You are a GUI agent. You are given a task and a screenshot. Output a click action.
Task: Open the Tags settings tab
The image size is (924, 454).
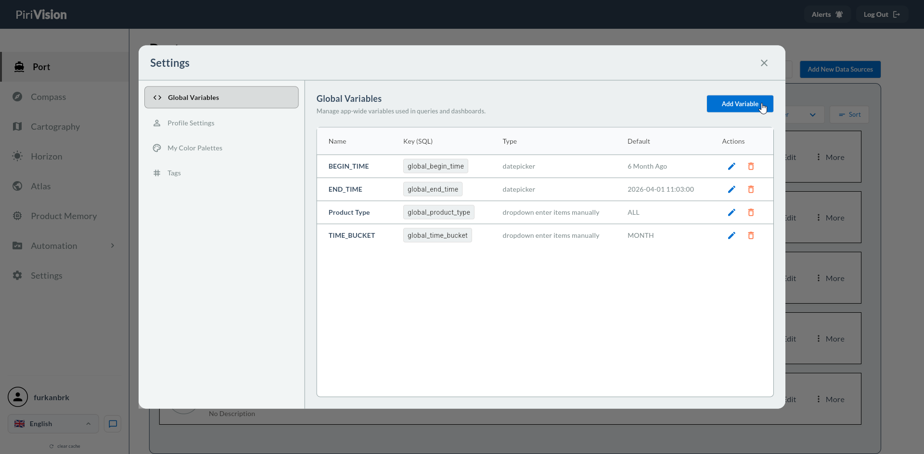tap(221, 173)
